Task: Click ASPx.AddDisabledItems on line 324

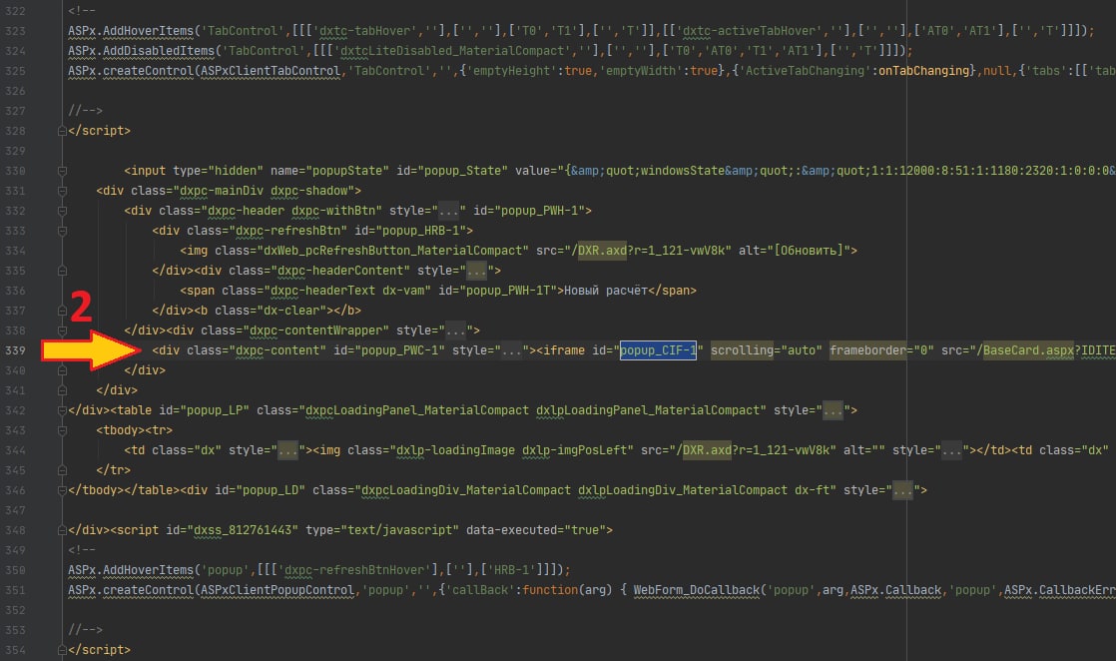Action: pos(142,51)
